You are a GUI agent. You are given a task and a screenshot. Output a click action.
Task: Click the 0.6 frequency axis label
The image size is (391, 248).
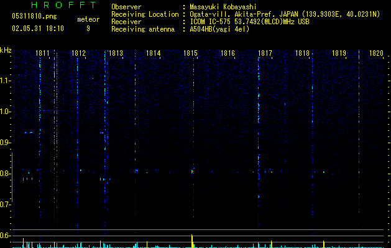click(x=6, y=236)
